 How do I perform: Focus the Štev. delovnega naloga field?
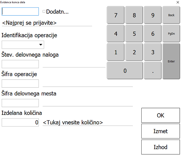20,64
